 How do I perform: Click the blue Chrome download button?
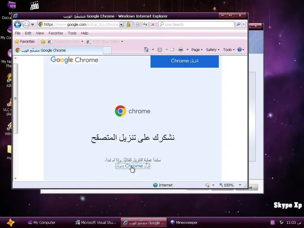[185, 61]
